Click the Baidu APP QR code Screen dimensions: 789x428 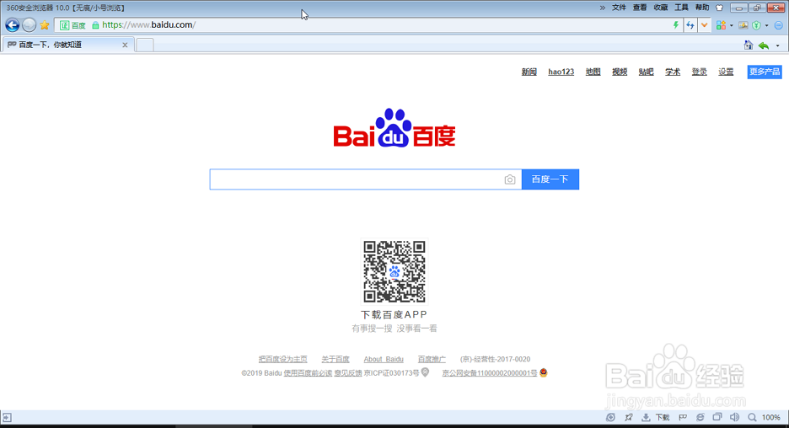394,271
